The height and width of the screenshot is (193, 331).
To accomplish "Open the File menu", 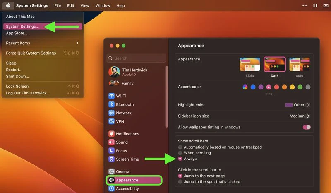I will click(x=58, y=5).
